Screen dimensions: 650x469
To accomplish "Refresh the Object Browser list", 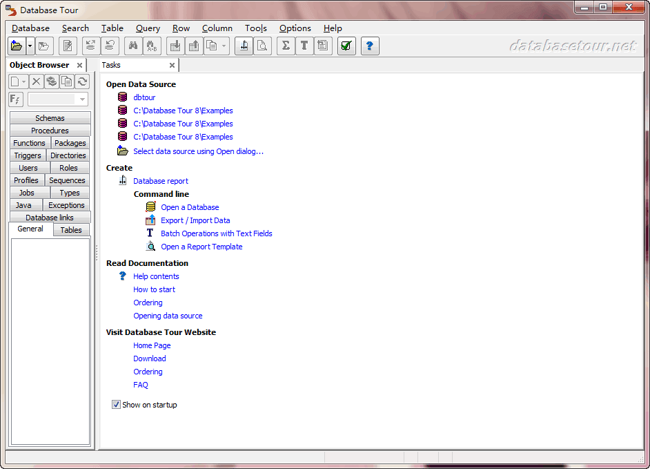I will tap(82, 82).
